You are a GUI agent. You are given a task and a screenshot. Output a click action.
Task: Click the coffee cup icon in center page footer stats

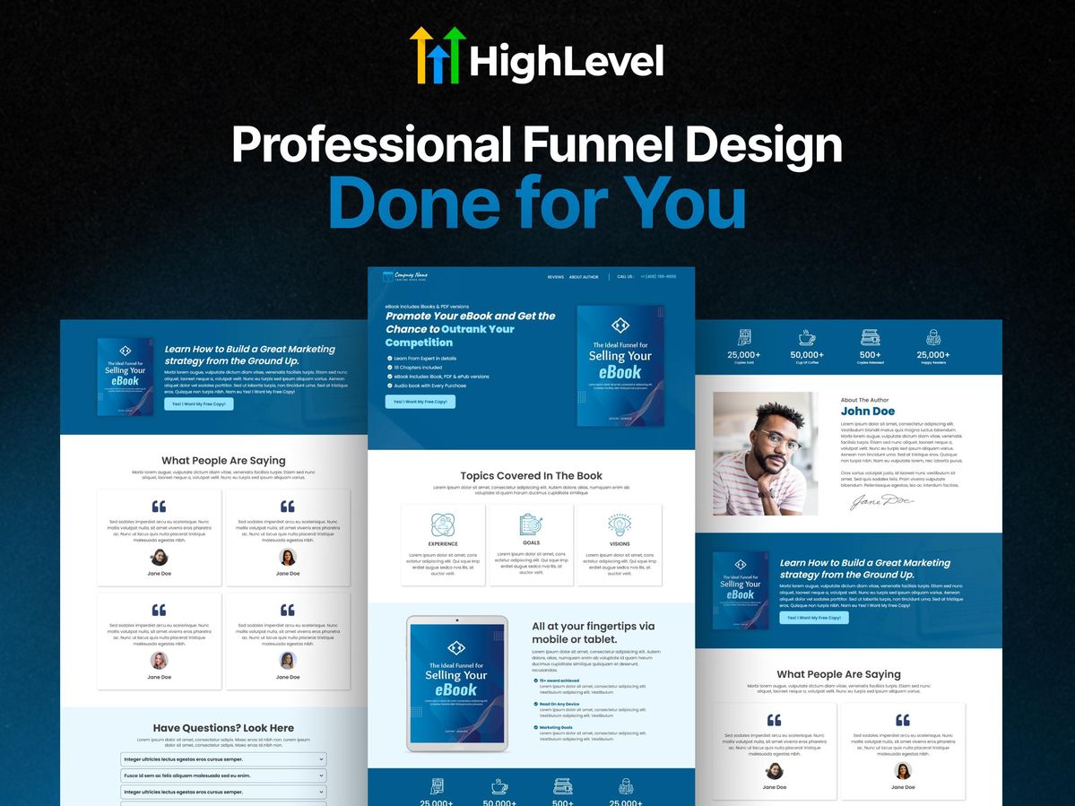tap(499, 787)
